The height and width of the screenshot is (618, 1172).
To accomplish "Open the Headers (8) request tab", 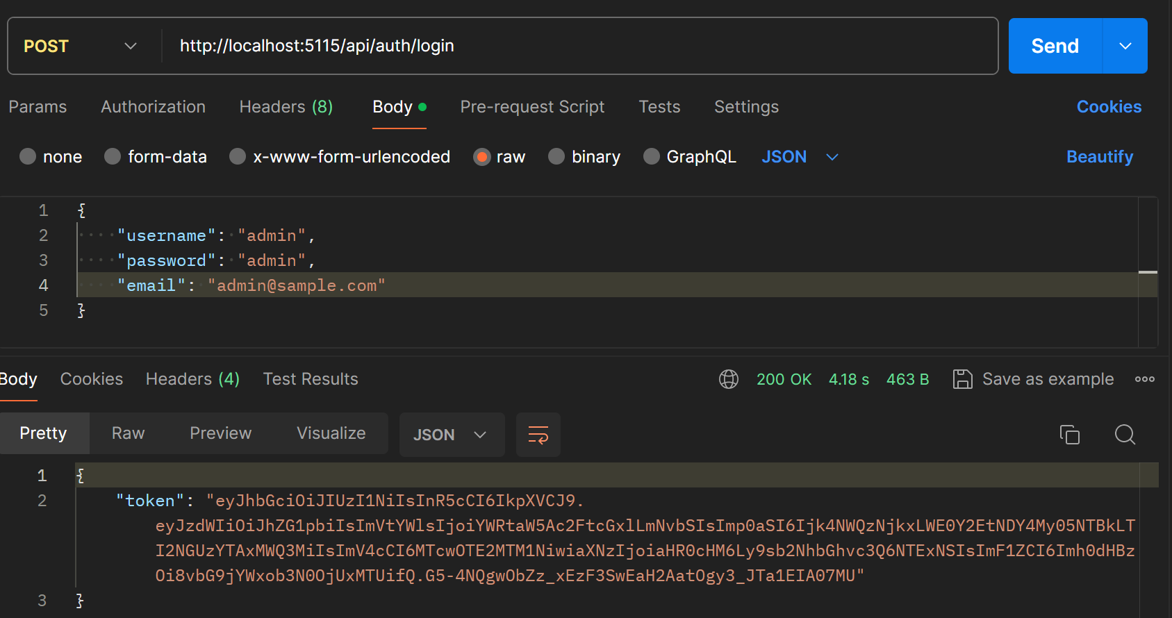I will tap(286, 107).
